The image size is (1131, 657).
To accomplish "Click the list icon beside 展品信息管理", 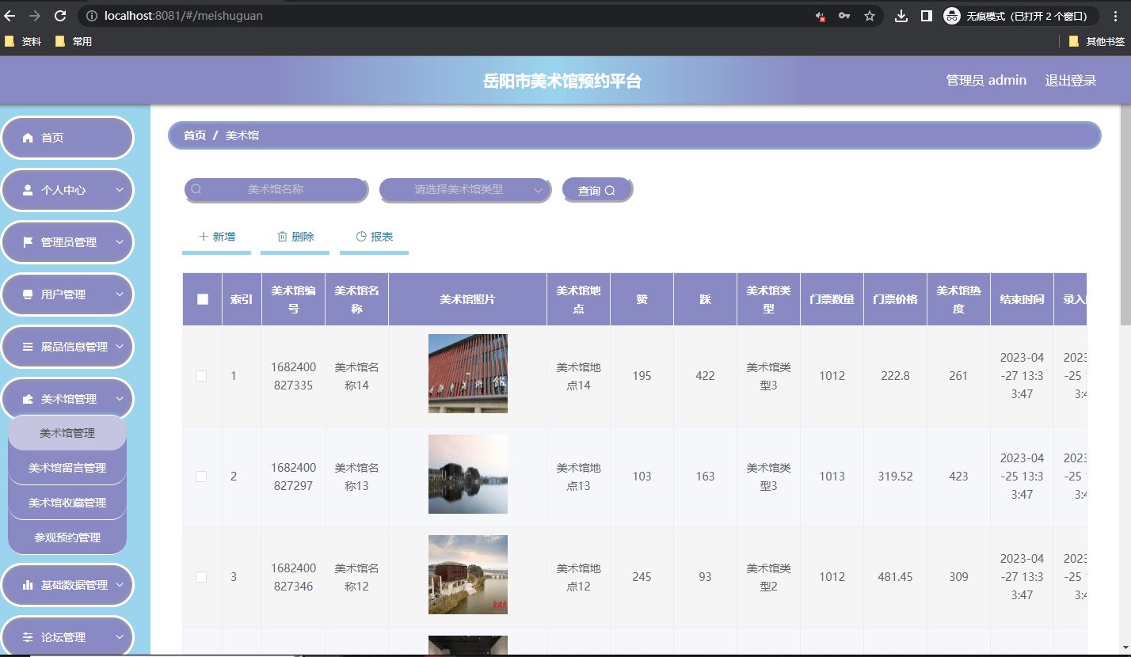I will point(28,347).
